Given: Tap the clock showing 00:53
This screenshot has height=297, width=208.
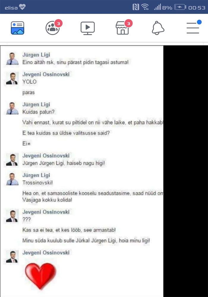Looking at the screenshot, I should (x=197, y=7).
